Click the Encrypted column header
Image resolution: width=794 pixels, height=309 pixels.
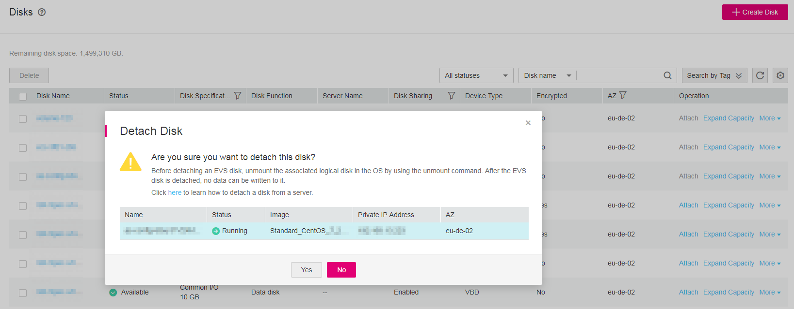click(551, 96)
